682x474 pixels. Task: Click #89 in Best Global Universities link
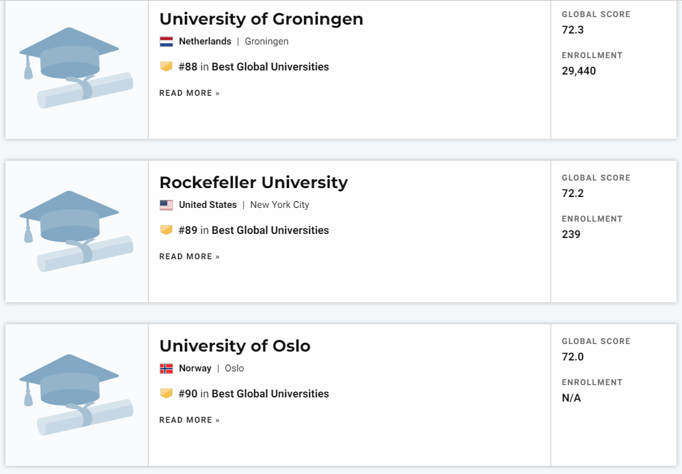(253, 230)
